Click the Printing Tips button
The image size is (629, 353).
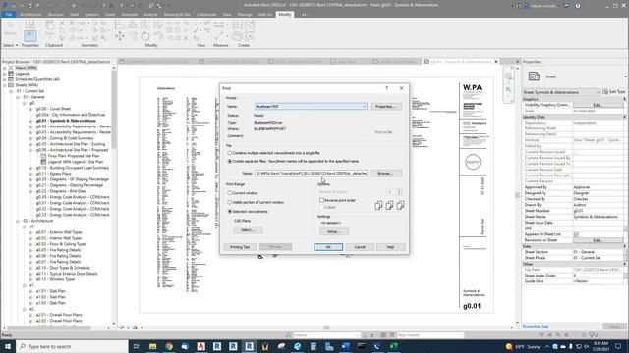[x=240, y=247]
